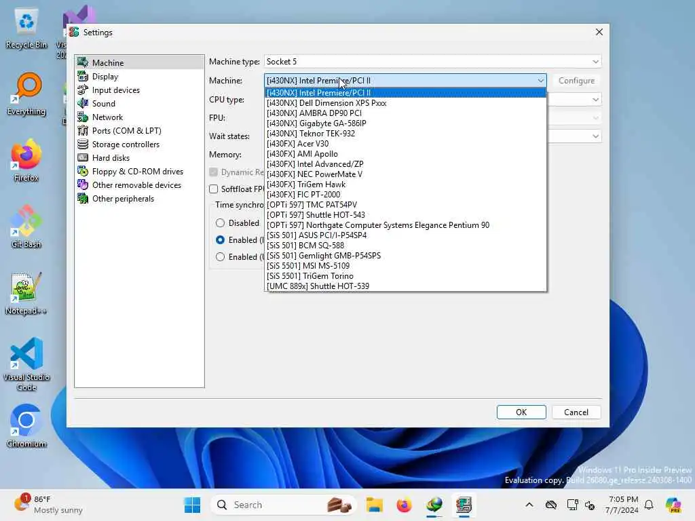Launch Chromium desktop shortcut

click(x=26, y=426)
